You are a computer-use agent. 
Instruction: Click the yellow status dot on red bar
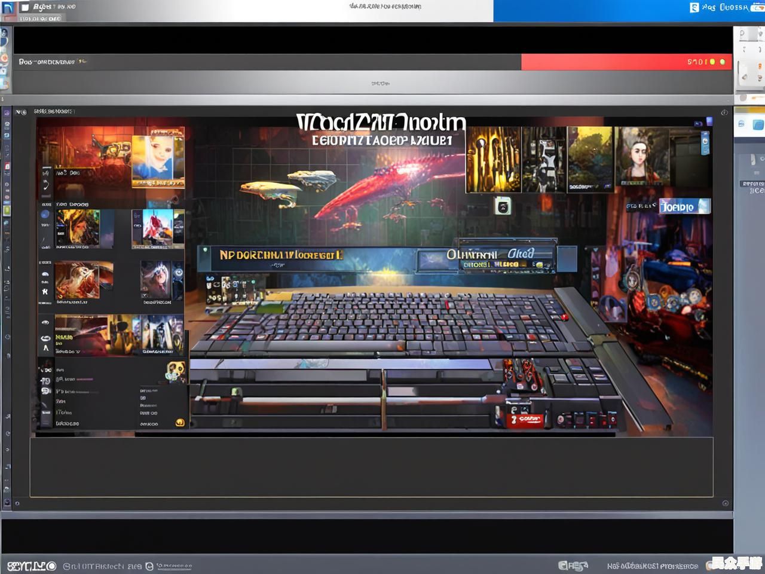[x=712, y=62]
